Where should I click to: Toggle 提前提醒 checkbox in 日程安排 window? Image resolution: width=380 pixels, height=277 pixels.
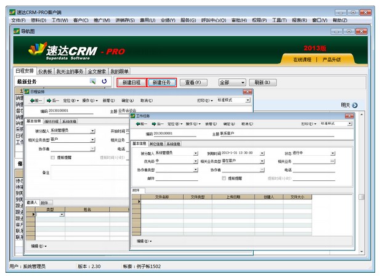click(52, 158)
